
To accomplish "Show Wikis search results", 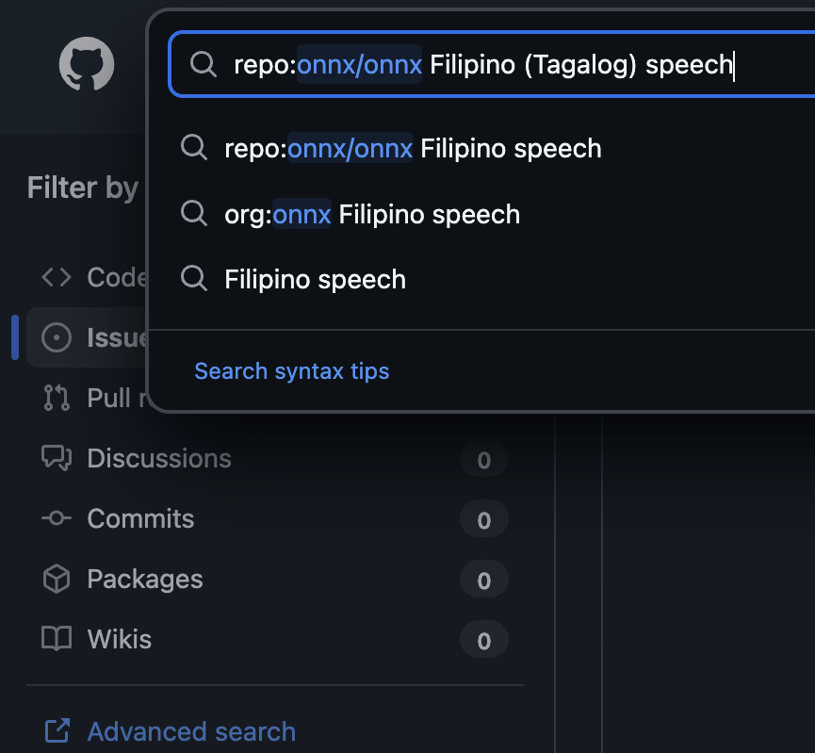I will tap(120, 639).
